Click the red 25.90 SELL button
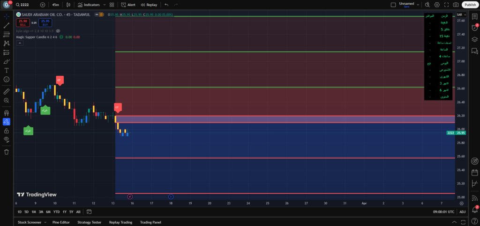Screen dimensions: 480x226 point(22,22)
